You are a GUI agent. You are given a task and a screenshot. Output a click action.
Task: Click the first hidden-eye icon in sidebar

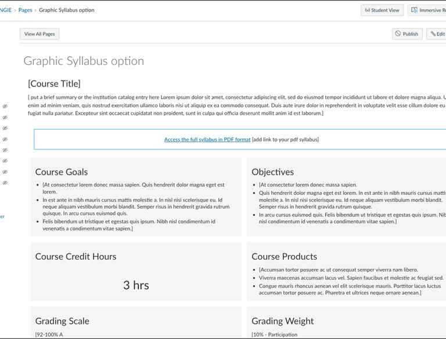click(x=5, y=107)
